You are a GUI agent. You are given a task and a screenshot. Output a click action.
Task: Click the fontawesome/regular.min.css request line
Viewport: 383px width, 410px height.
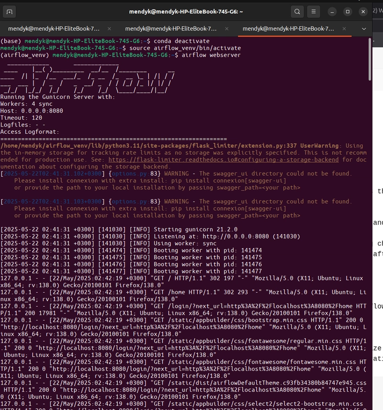point(183,348)
